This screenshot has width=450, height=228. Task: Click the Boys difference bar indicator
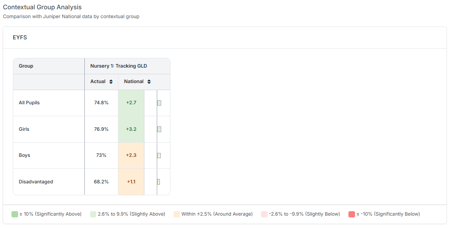(159, 156)
